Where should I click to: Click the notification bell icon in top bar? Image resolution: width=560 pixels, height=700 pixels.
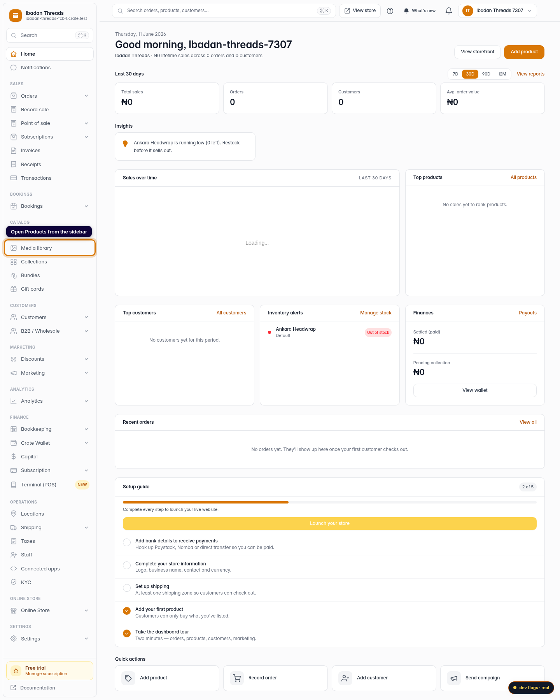[x=449, y=11]
